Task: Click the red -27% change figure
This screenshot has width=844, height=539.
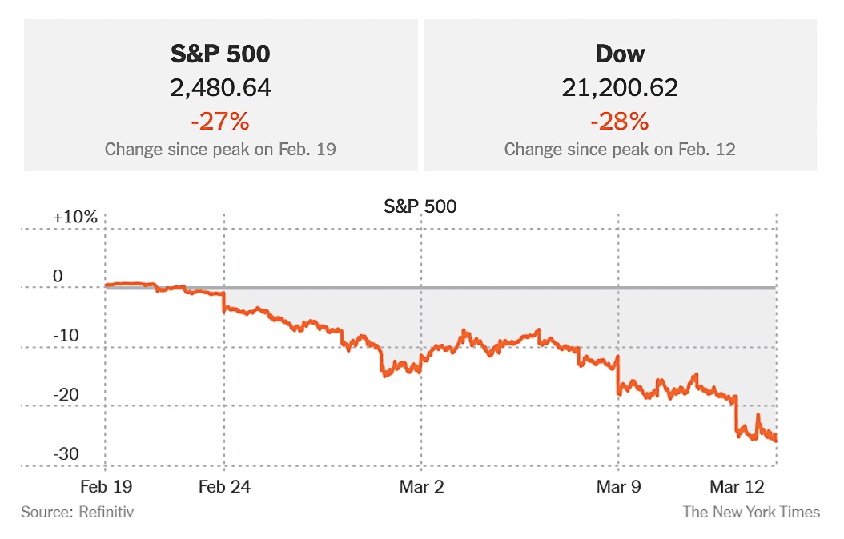Action: point(220,122)
